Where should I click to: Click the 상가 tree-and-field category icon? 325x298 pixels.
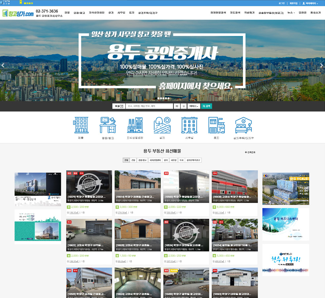162,125
